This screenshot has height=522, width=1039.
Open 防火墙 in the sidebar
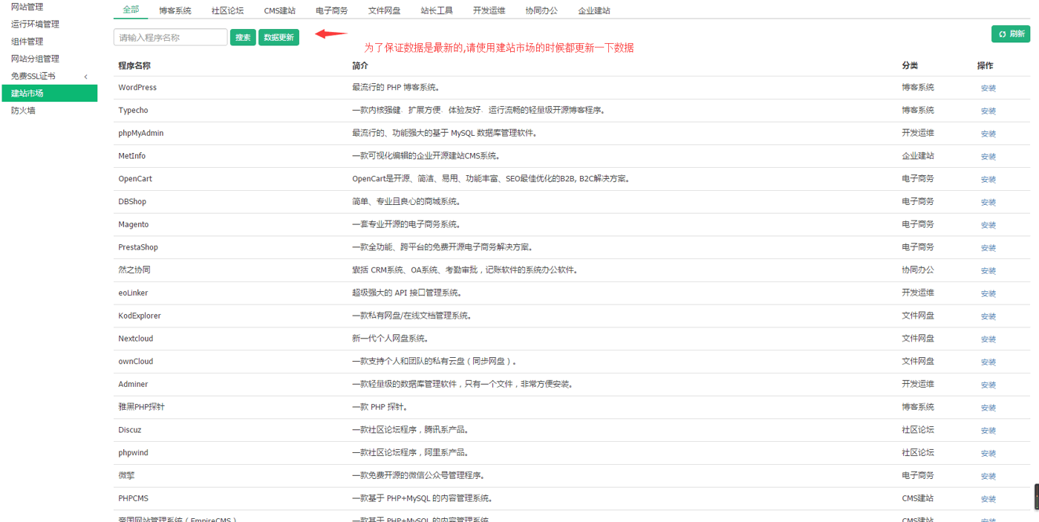[23, 111]
